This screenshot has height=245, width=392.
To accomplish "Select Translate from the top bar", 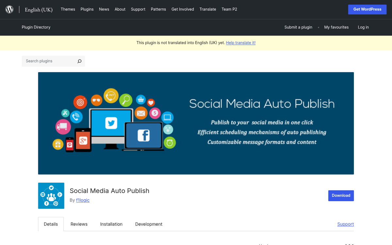I will (208, 9).
